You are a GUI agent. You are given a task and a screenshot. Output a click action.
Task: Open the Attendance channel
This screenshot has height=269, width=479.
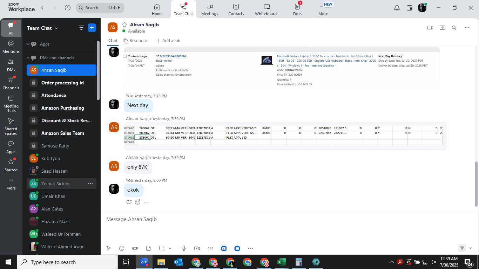61,95
